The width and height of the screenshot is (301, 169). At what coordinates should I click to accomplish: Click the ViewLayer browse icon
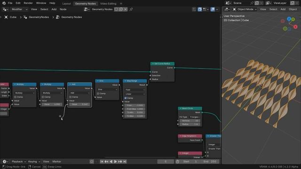[268, 3]
